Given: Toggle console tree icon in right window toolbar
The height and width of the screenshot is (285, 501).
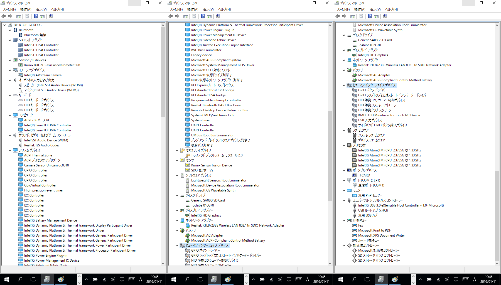Looking at the screenshot, I should [353, 16].
